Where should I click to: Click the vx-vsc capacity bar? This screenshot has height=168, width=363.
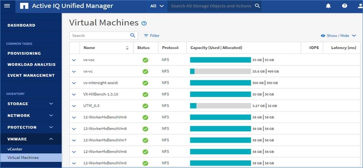220,60
